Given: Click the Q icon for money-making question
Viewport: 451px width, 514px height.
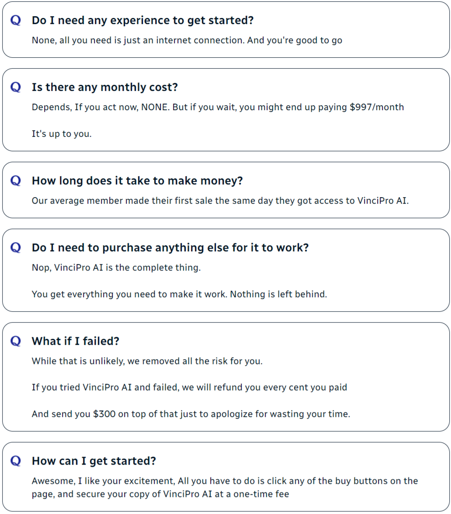Looking at the screenshot, I should click(16, 181).
